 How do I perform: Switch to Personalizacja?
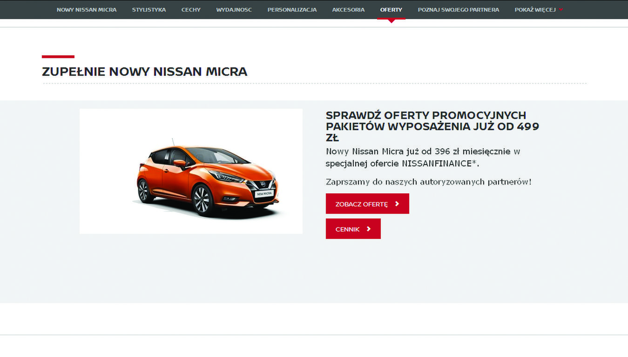(292, 10)
